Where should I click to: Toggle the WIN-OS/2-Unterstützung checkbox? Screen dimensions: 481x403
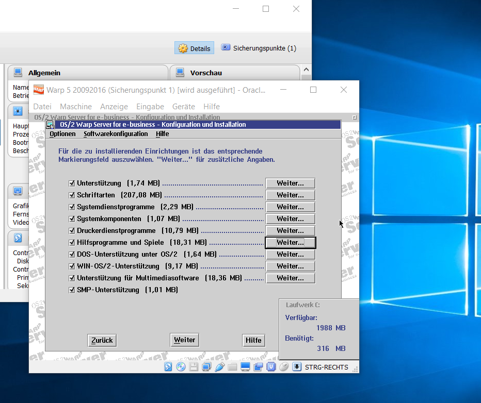tap(72, 266)
